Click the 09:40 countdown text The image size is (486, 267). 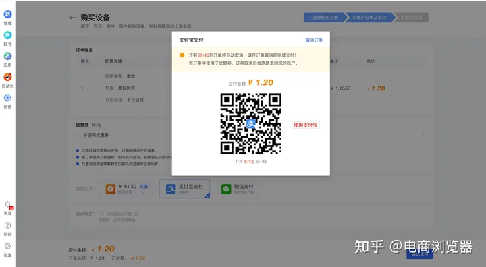tap(203, 55)
